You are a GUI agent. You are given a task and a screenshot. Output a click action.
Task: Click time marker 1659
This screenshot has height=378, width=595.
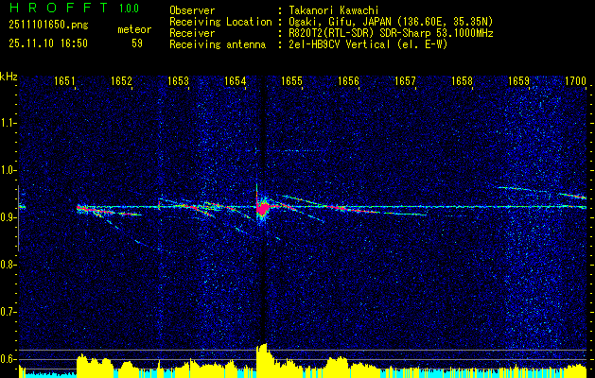pyautogui.click(x=518, y=80)
